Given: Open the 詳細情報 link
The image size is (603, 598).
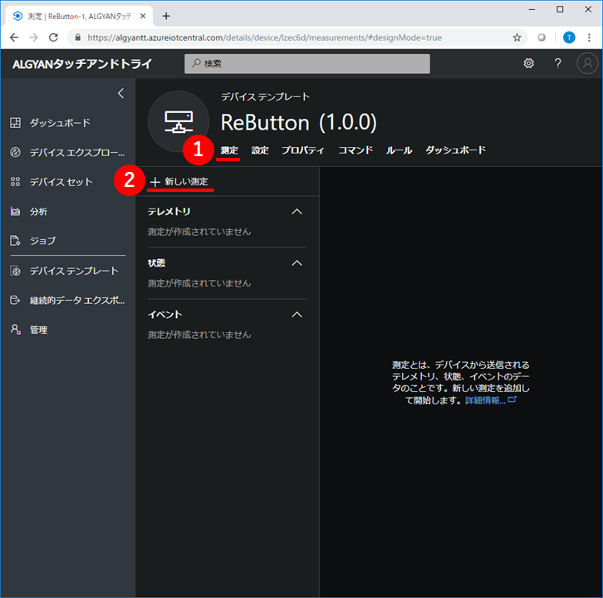Looking at the screenshot, I should point(490,400).
